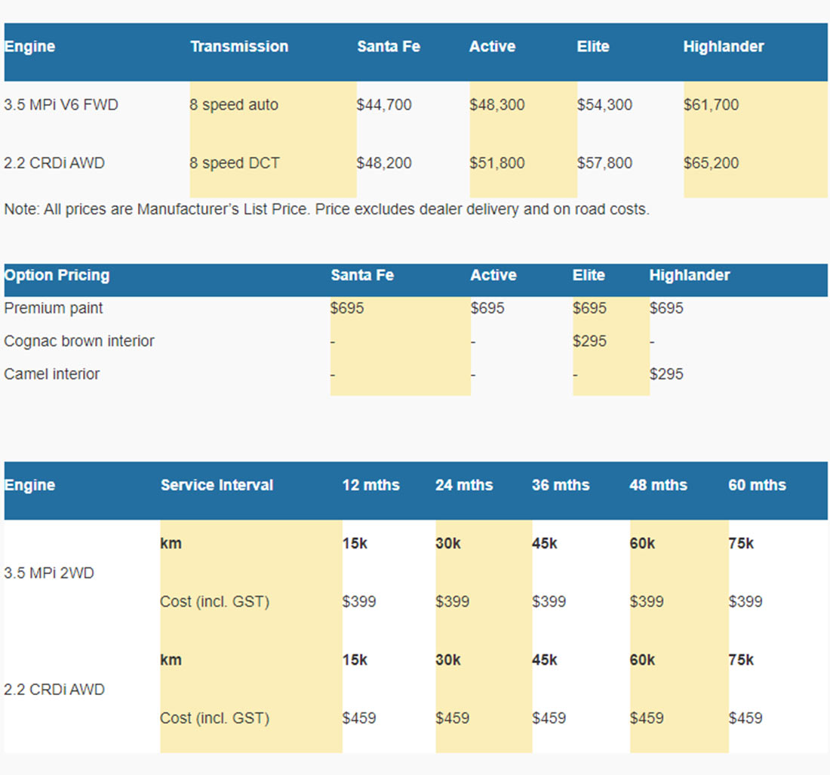830x775 pixels.
Task: Select the $57,800 Elite diesel price
Action: coord(604,163)
